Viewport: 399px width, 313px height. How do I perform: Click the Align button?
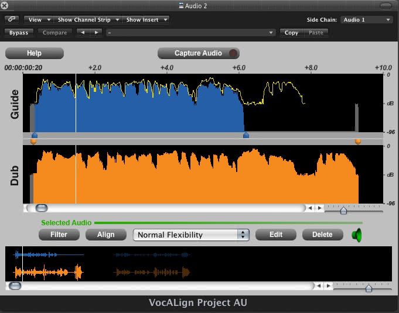(x=106, y=235)
